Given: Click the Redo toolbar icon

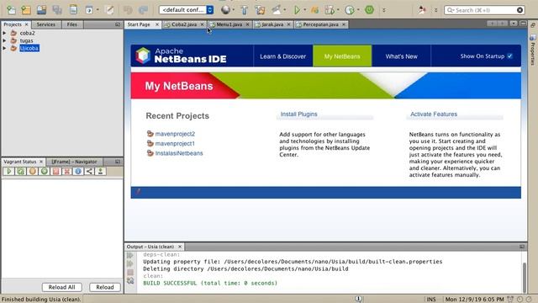Looking at the screenshot, I should (143, 10).
